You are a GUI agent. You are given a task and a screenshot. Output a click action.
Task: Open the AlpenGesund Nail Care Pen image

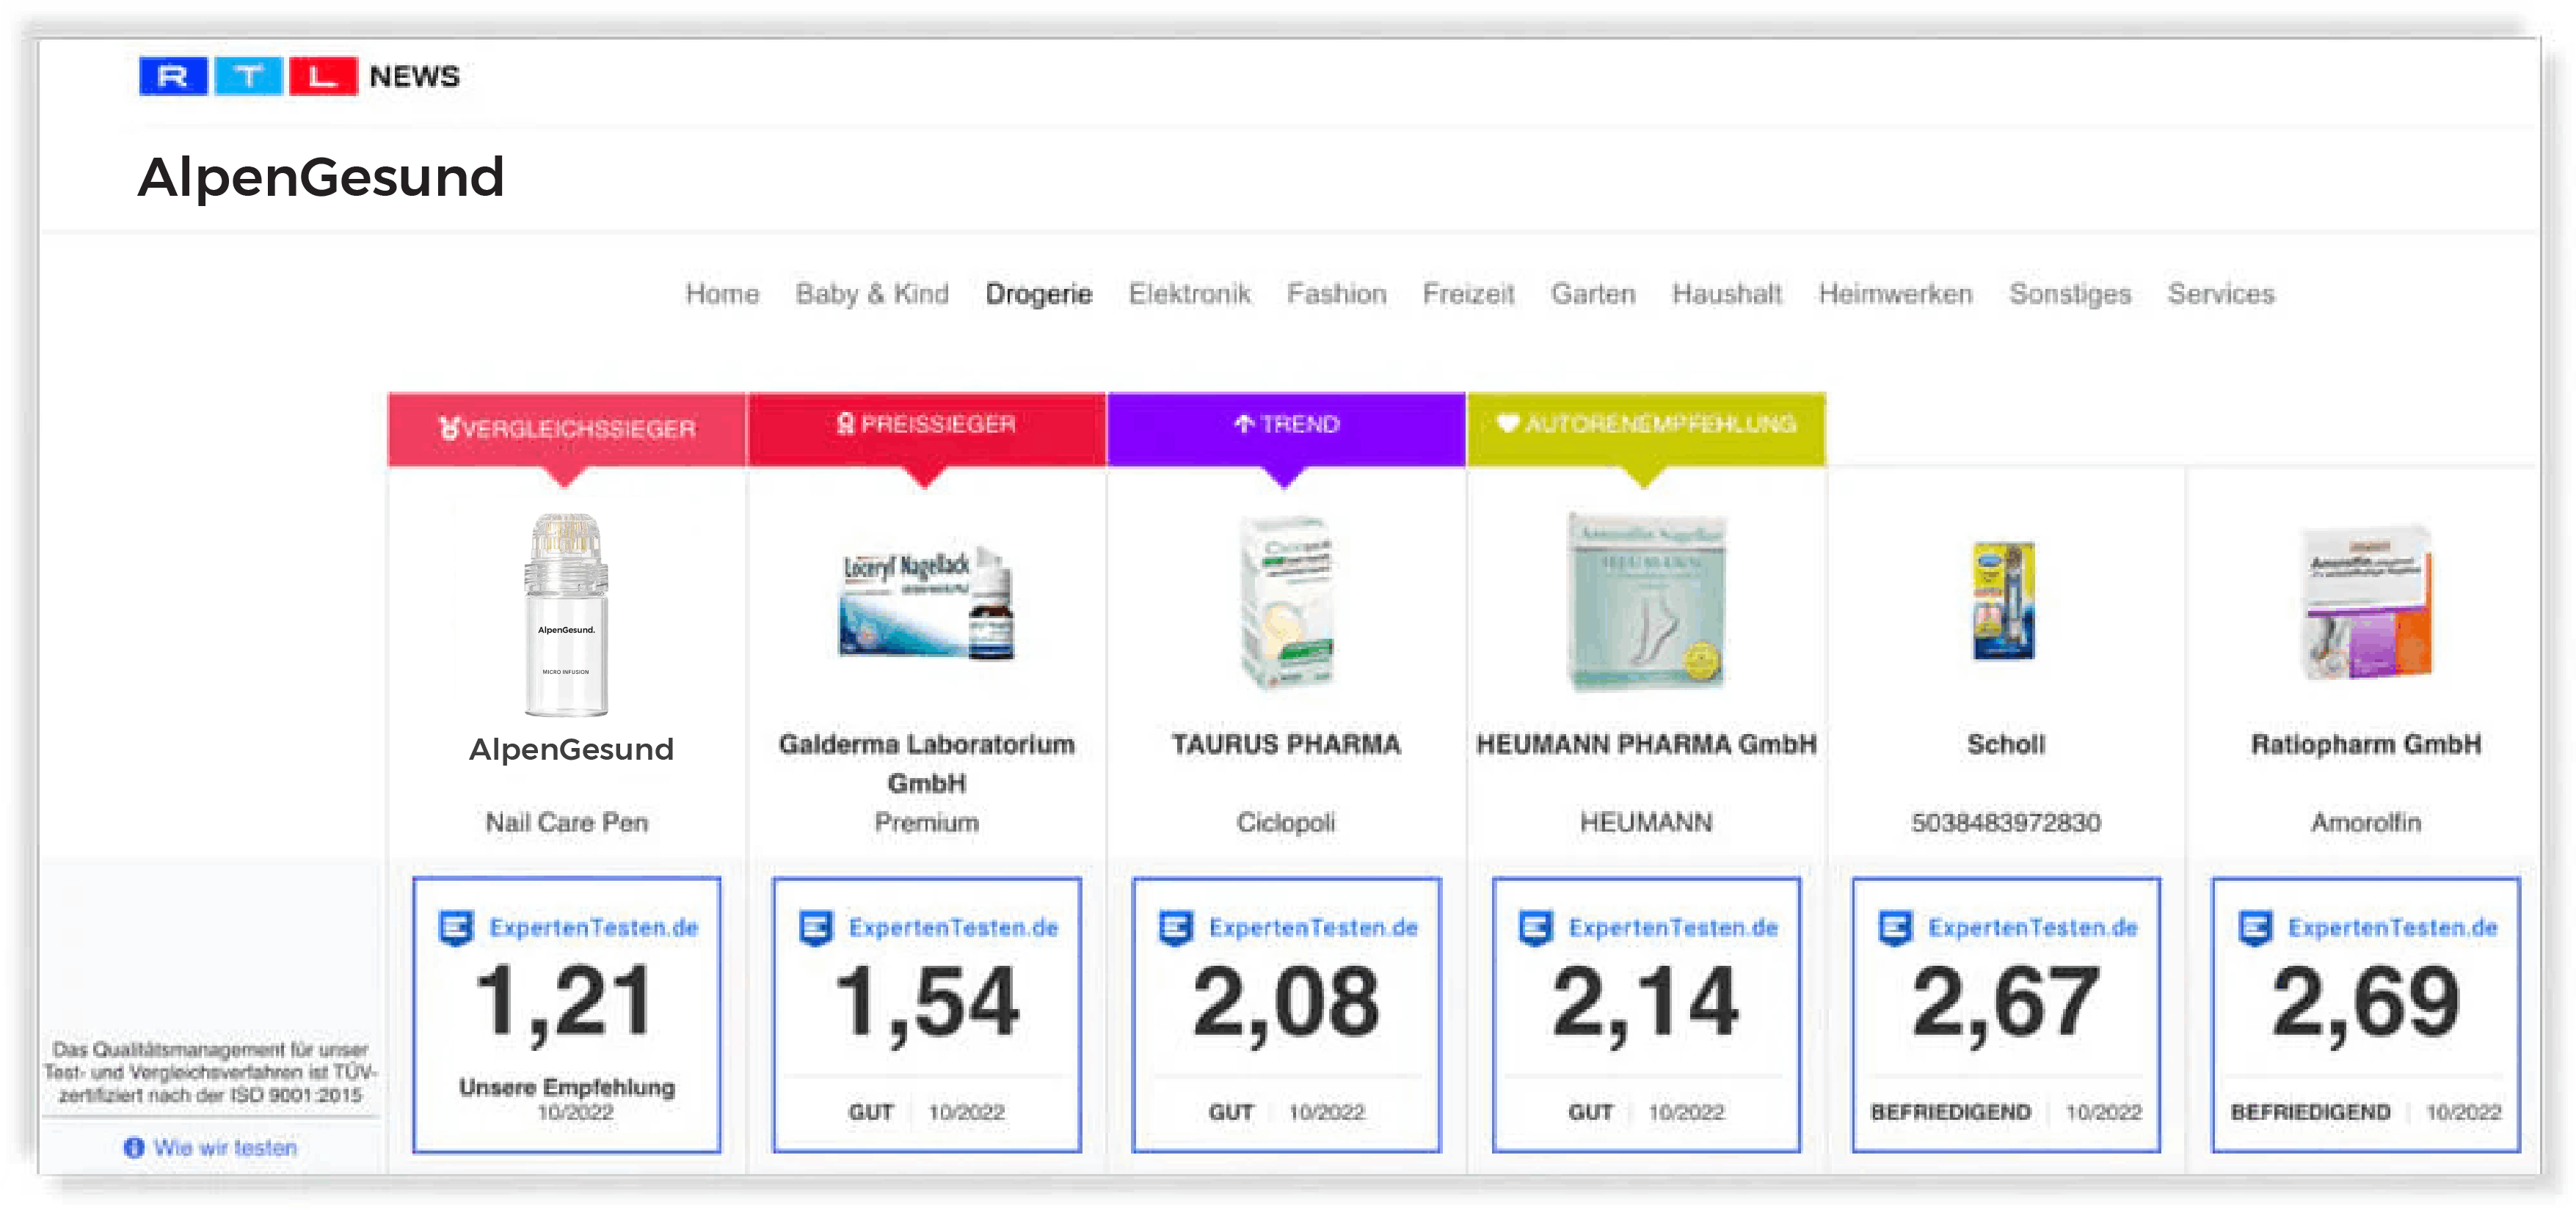pos(566,615)
